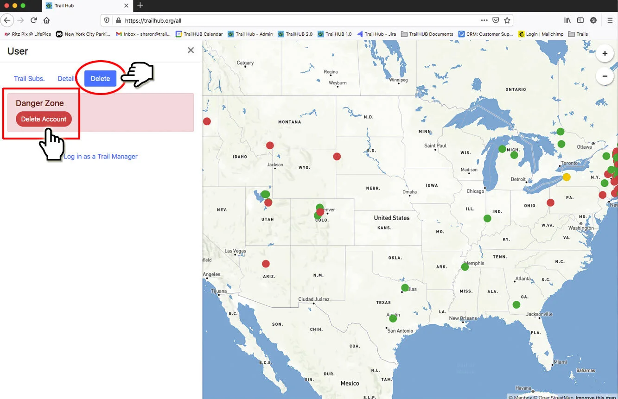Expand the TrailHUB Documents bookmark folder
Image resolution: width=618 pixels, height=399 pixels.
[427, 34]
